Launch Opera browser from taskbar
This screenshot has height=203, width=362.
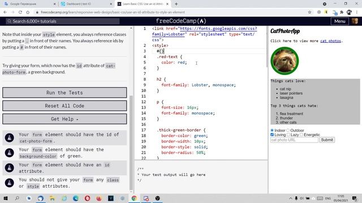88,198
